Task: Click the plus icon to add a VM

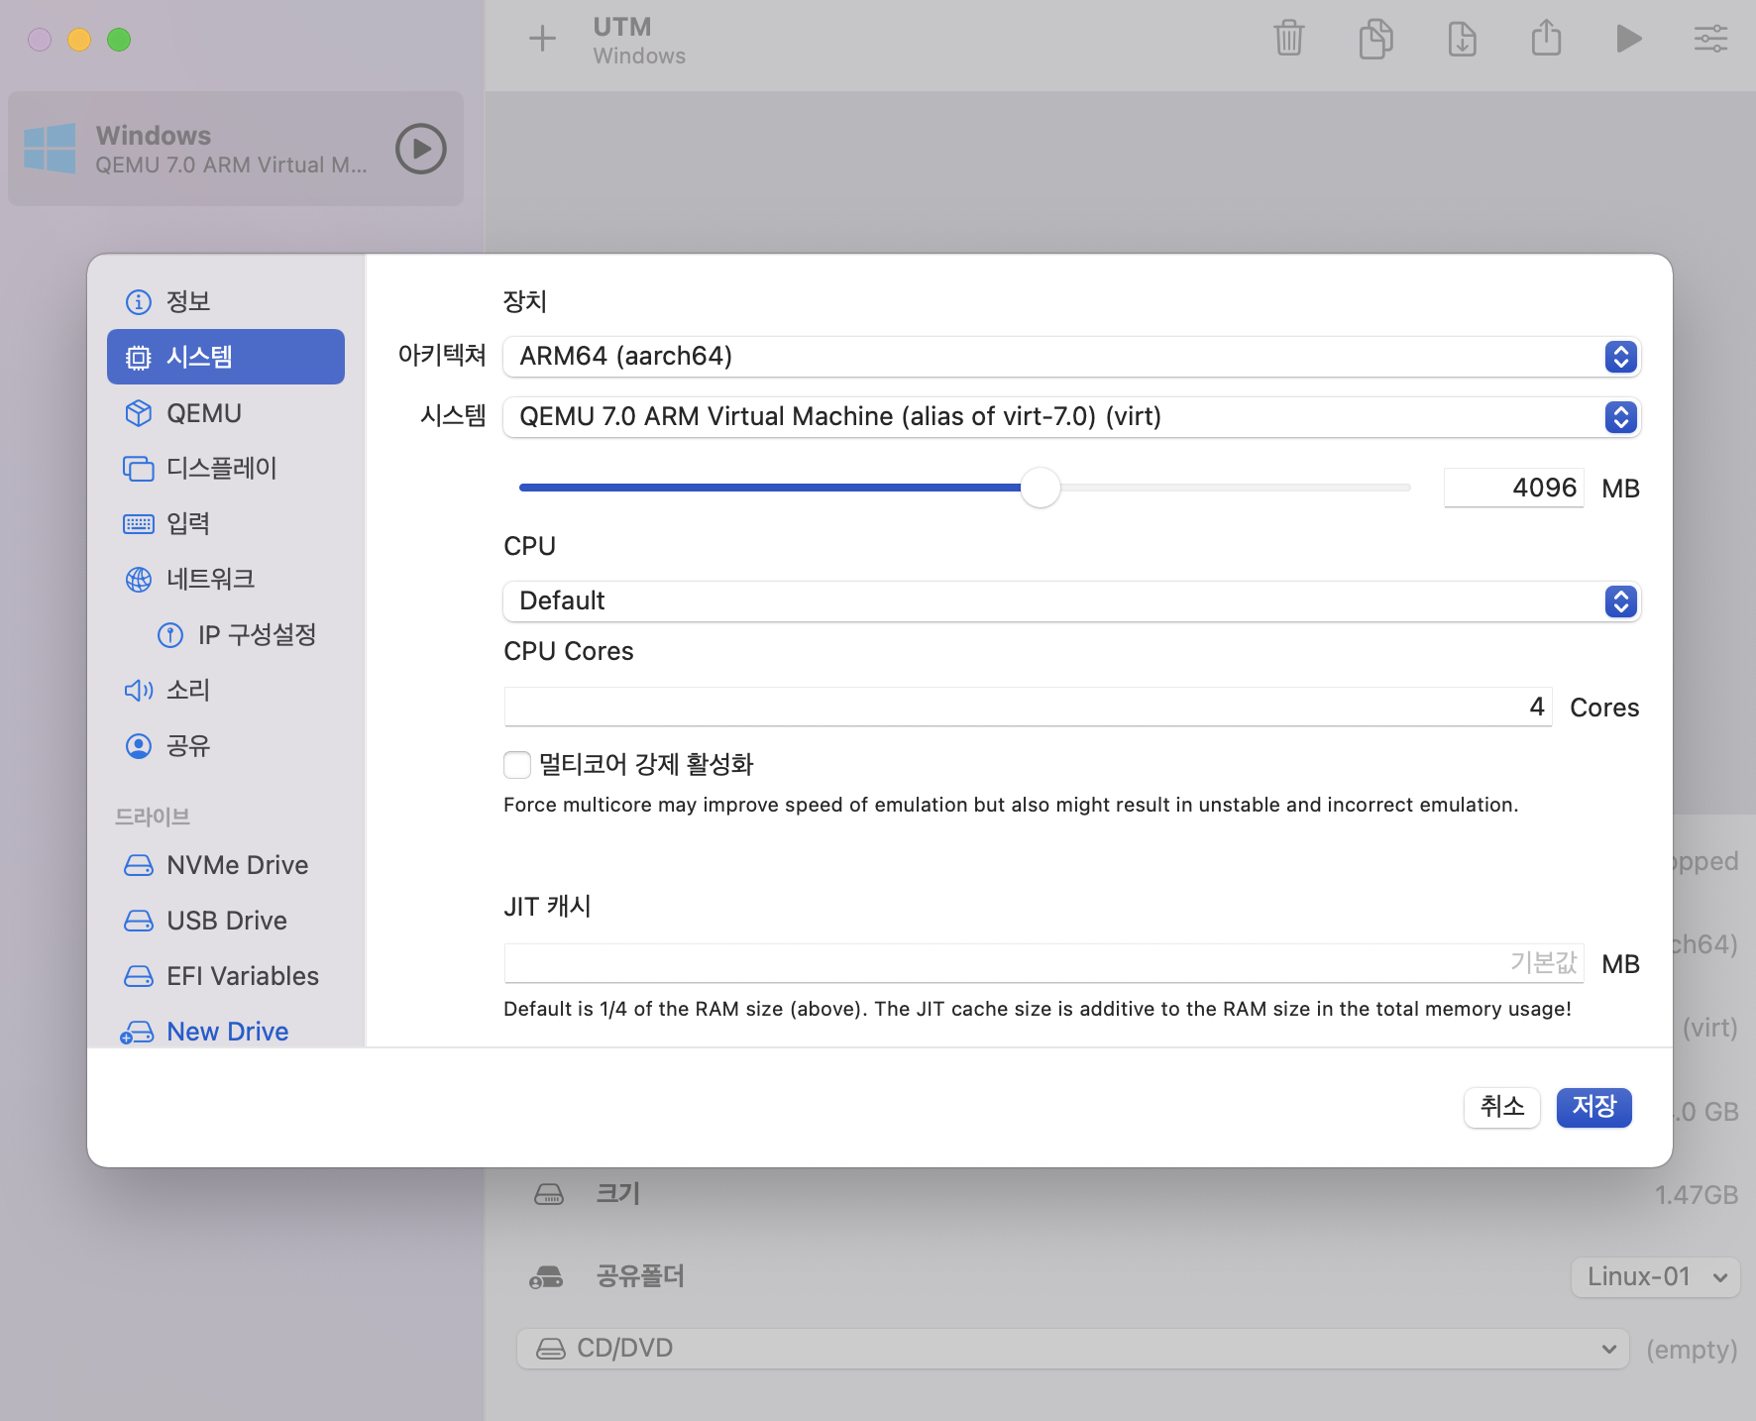Action: tap(542, 40)
